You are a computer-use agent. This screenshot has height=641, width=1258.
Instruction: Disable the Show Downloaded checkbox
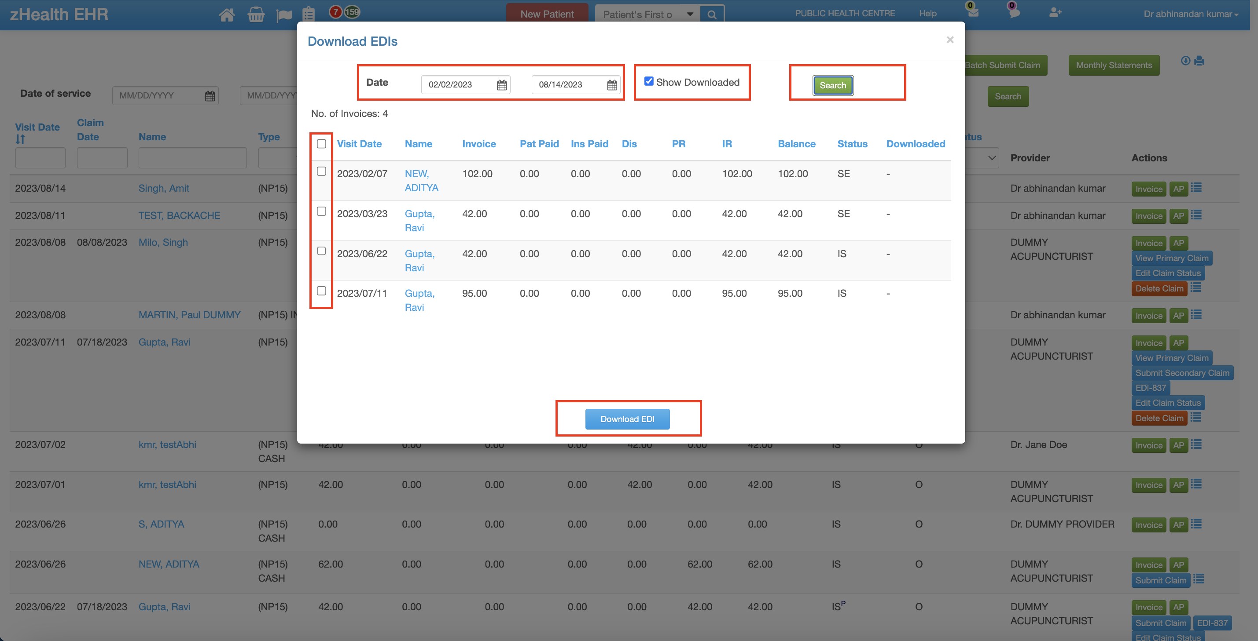tap(648, 81)
